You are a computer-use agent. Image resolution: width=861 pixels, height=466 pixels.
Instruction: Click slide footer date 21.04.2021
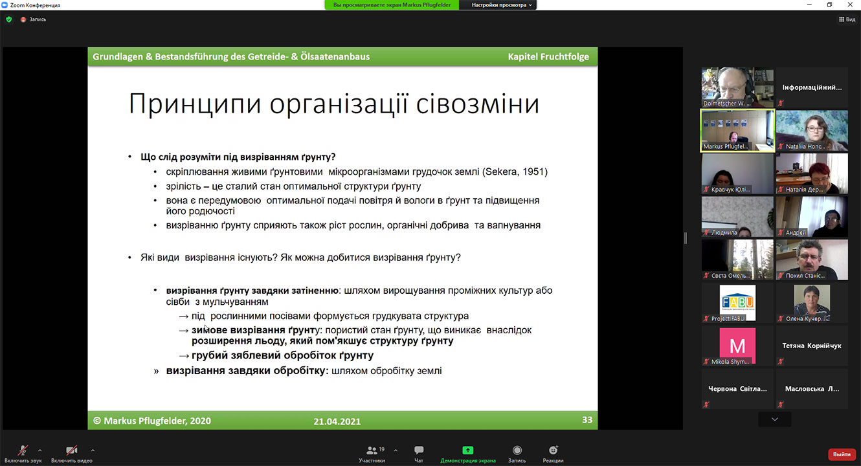(337, 421)
